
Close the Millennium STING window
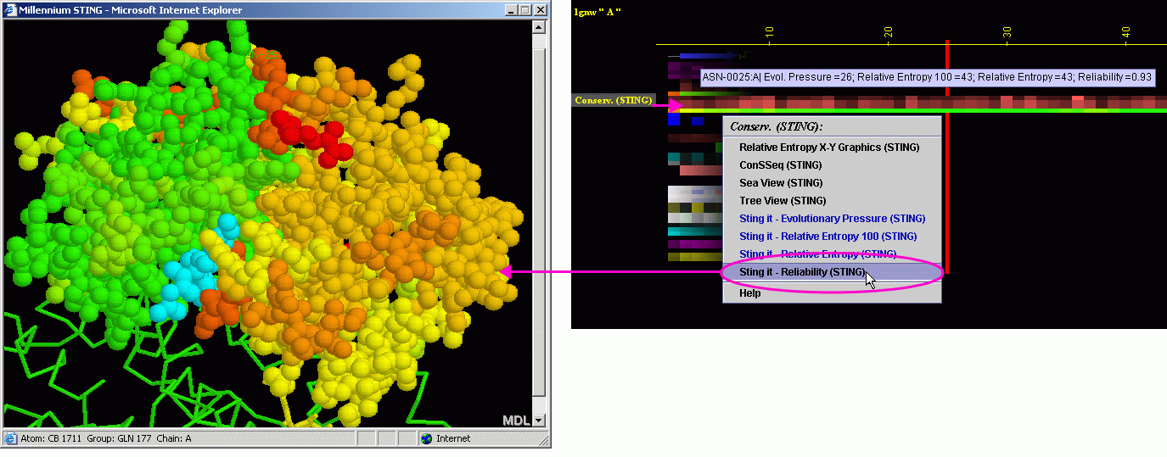540,10
